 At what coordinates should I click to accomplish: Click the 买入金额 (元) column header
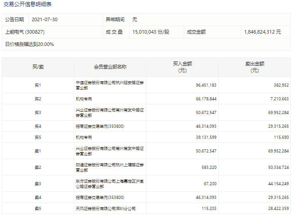tap(182, 67)
